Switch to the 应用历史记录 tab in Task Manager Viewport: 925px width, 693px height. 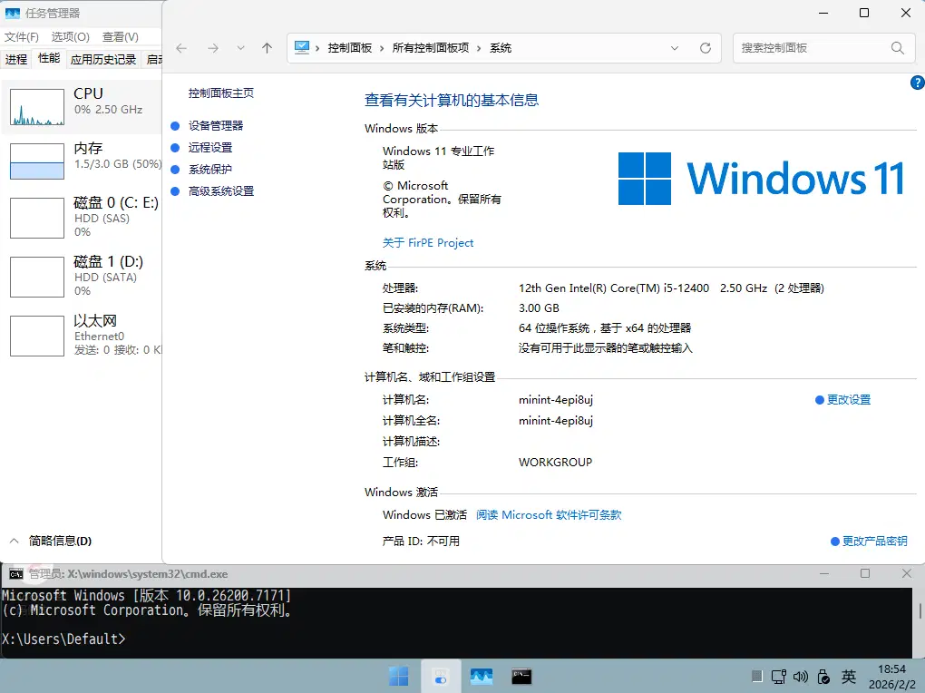point(103,59)
